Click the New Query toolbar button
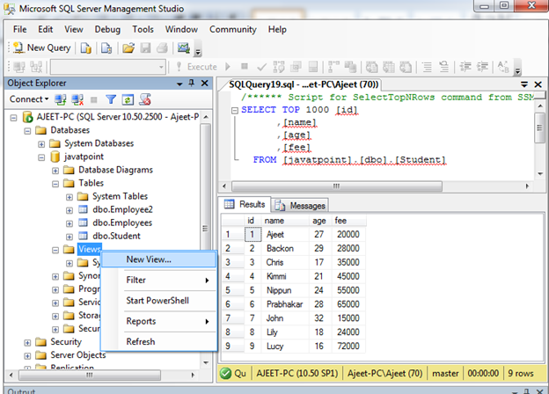This screenshot has height=394, width=549. coord(42,47)
